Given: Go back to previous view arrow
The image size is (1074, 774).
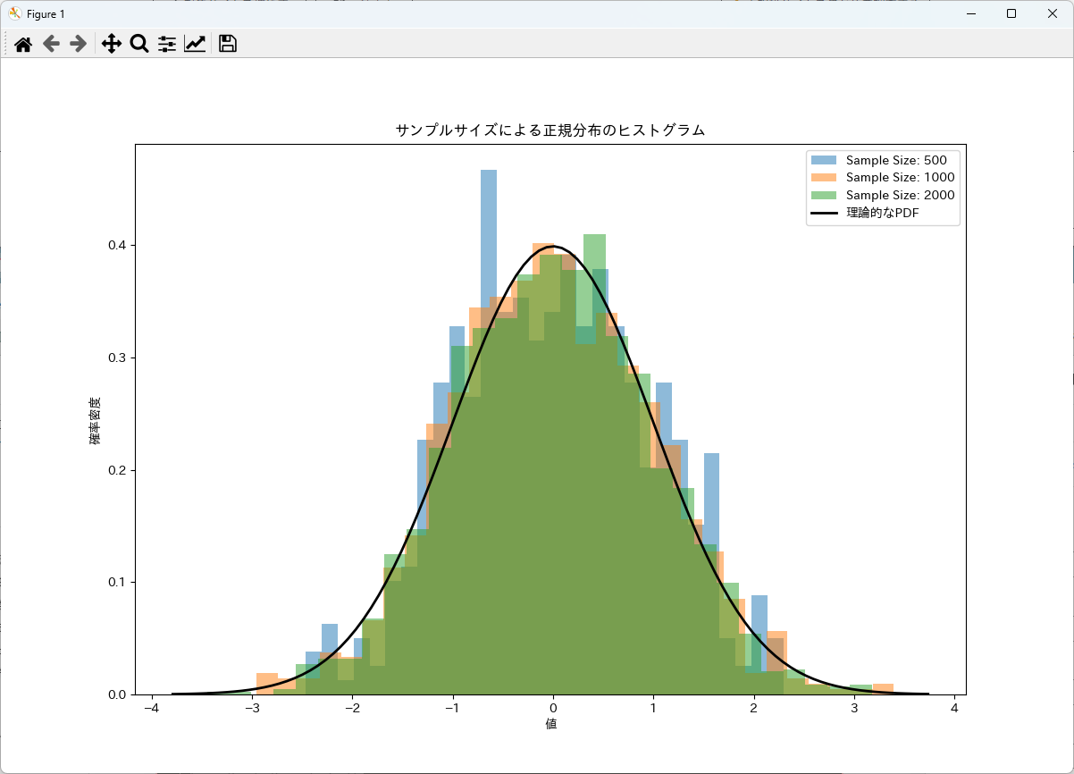Looking at the screenshot, I should point(51,44).
